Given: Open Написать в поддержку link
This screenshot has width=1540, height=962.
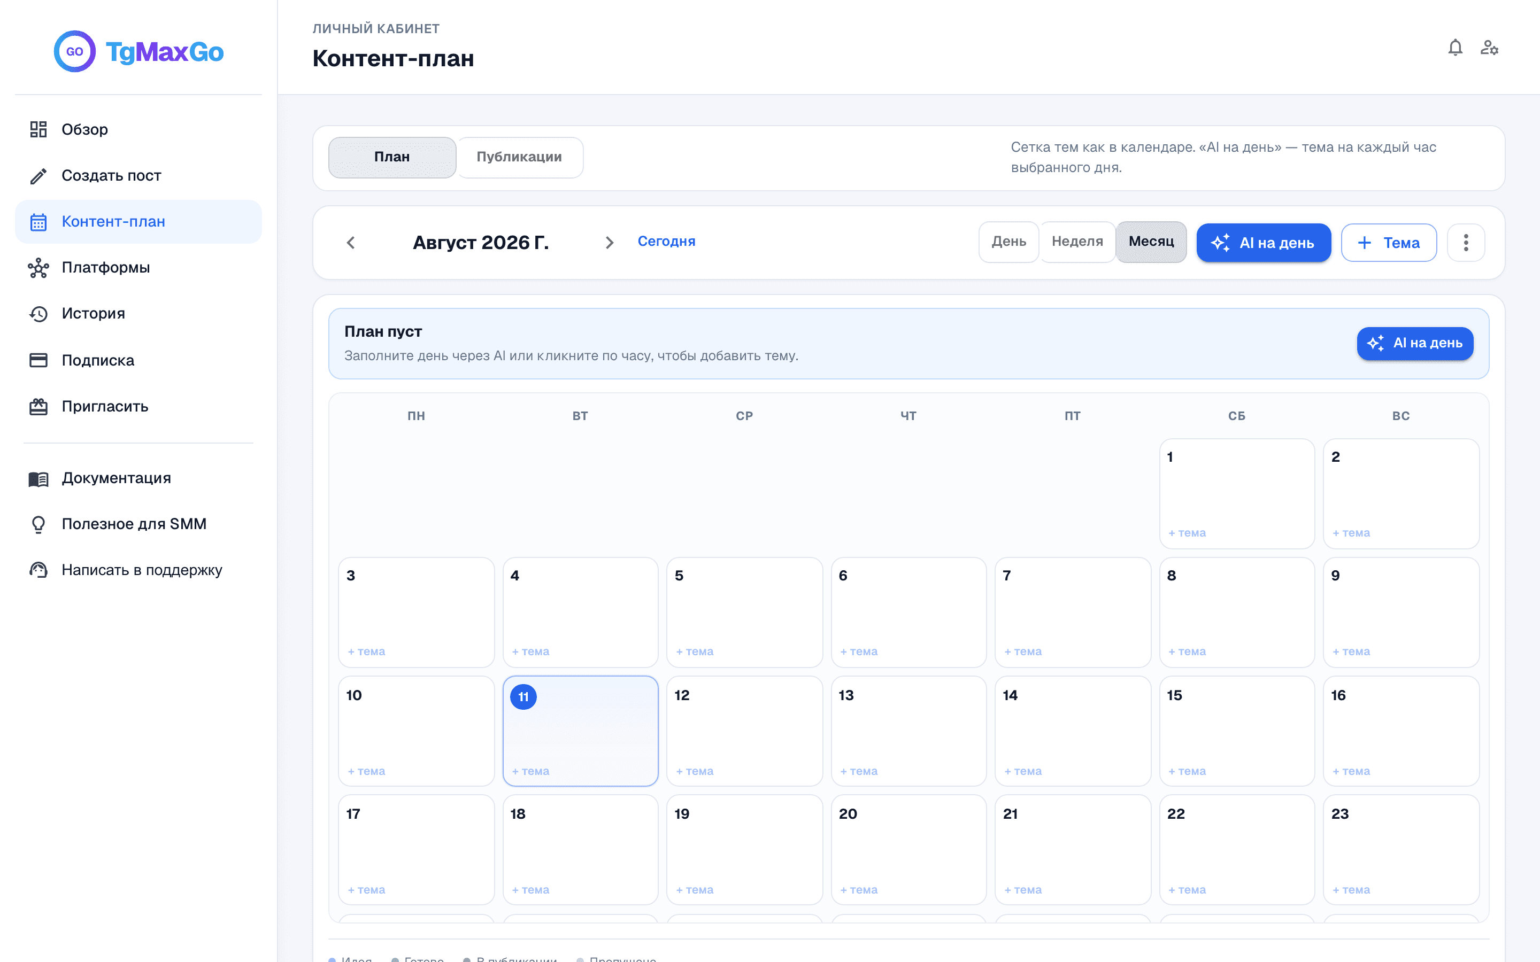Looking at the screenshot, I should [x=138, y=570].
